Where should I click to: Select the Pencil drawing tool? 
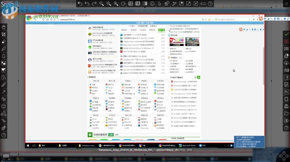[3, 84]
